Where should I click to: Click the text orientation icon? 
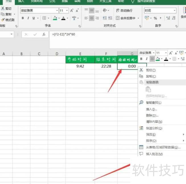105,10
